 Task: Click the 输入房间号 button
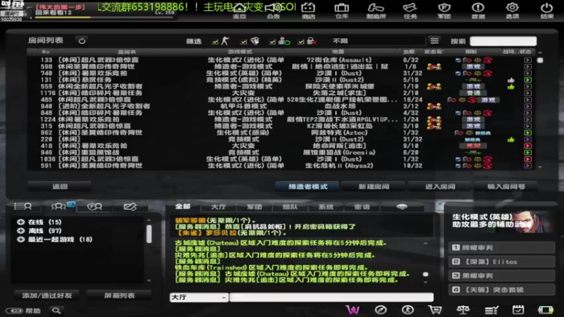tap(505, 187)
